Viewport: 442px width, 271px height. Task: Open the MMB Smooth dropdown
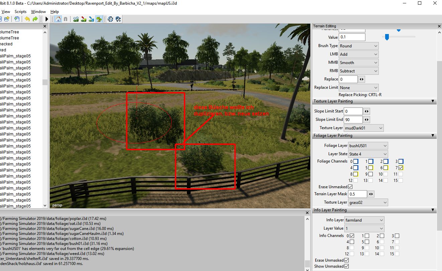point(358,62)
